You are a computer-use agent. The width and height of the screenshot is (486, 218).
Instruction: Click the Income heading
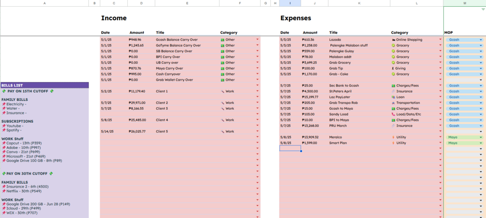[x=114, y=18]
